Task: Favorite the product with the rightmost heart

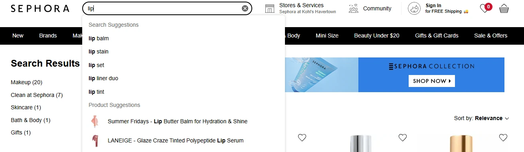Action: coord(503,138)
